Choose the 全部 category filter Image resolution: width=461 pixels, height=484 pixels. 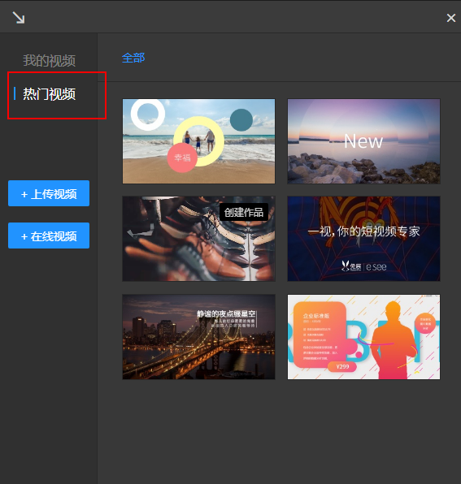[x=133, y=58]
